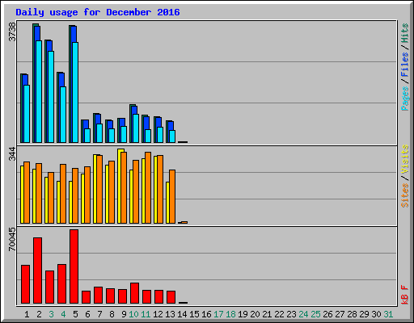Click the cyan pages bar for day 10
The width and height of the screenshot is (414, 323).
pyautogui.click(x=136, y=128)
